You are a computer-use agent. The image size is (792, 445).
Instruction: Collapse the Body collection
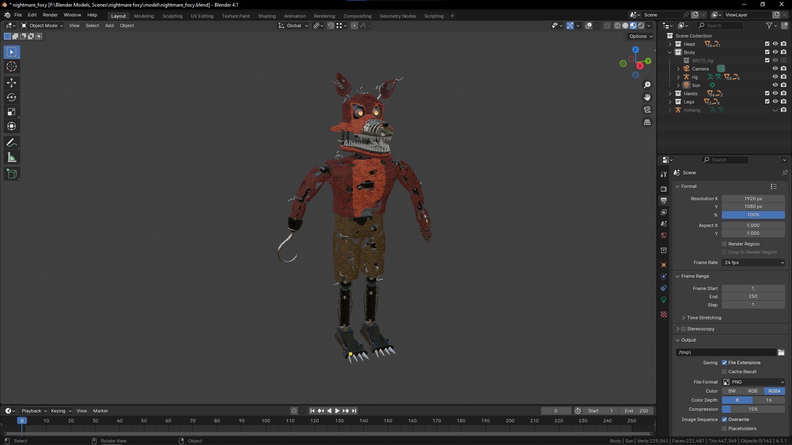click(670, 52)
